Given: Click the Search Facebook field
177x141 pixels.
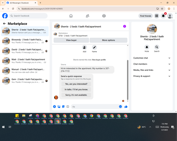Looking at the screenshot, I should (x=28, y=16).
